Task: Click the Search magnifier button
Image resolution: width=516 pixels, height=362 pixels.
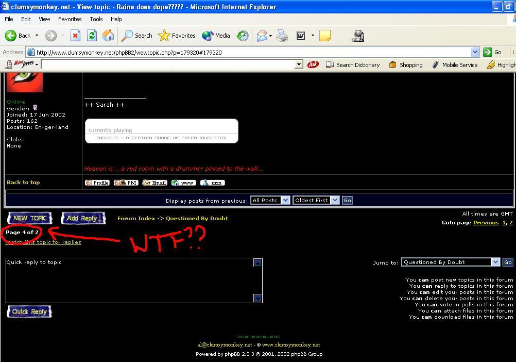Action: coord(137,36)
